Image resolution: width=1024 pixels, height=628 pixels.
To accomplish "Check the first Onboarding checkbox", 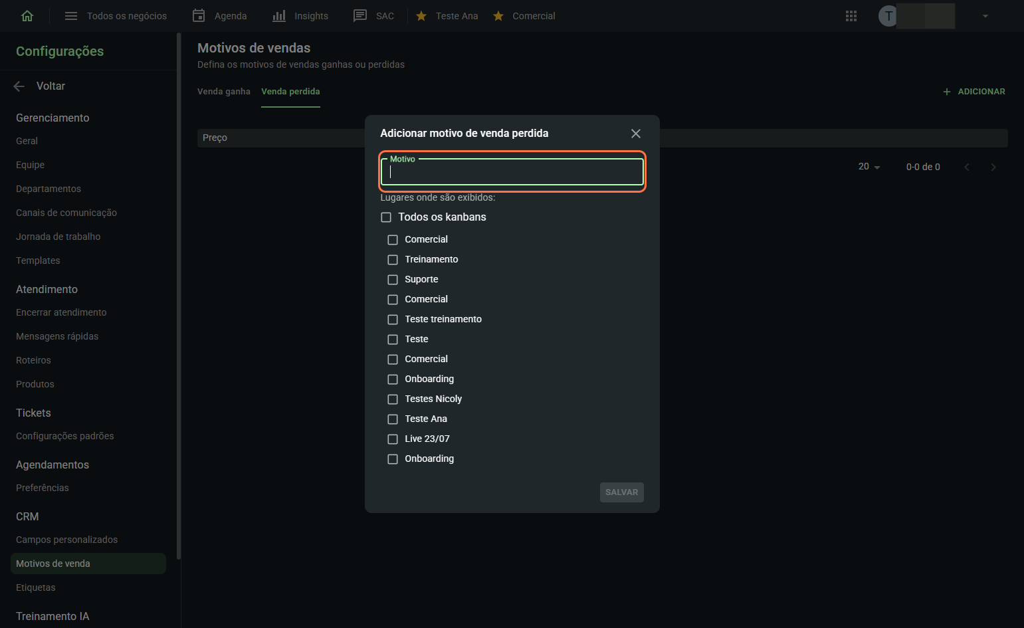I will 393,379.
